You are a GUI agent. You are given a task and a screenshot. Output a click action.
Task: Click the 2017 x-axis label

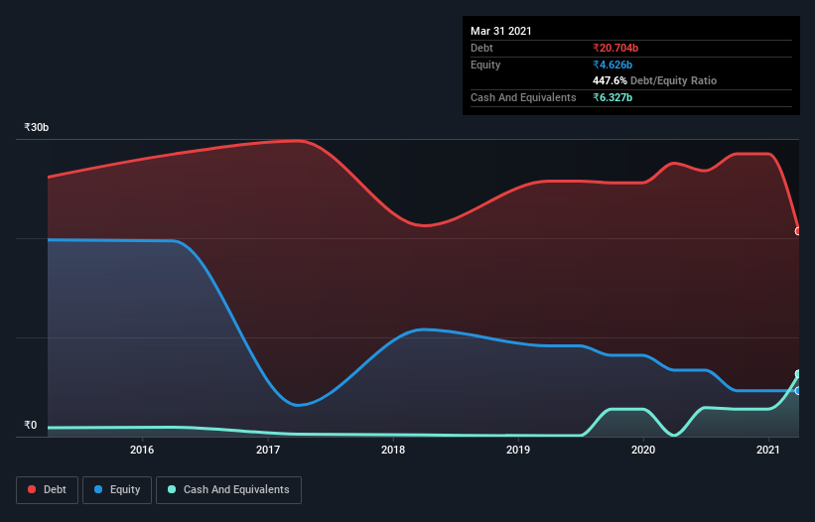(x=268, y=450)
